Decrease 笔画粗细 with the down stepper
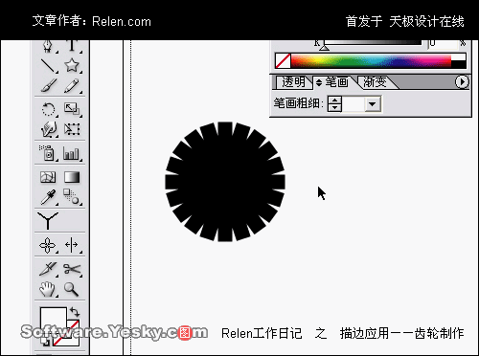Viewport: 479px width, 356px height. pyautogui.click(x=334, y=108)
